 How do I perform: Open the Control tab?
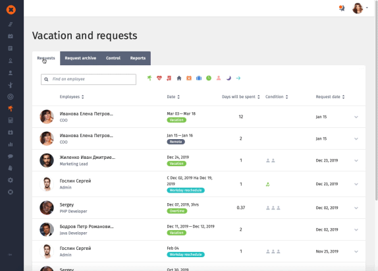point(113,58)
